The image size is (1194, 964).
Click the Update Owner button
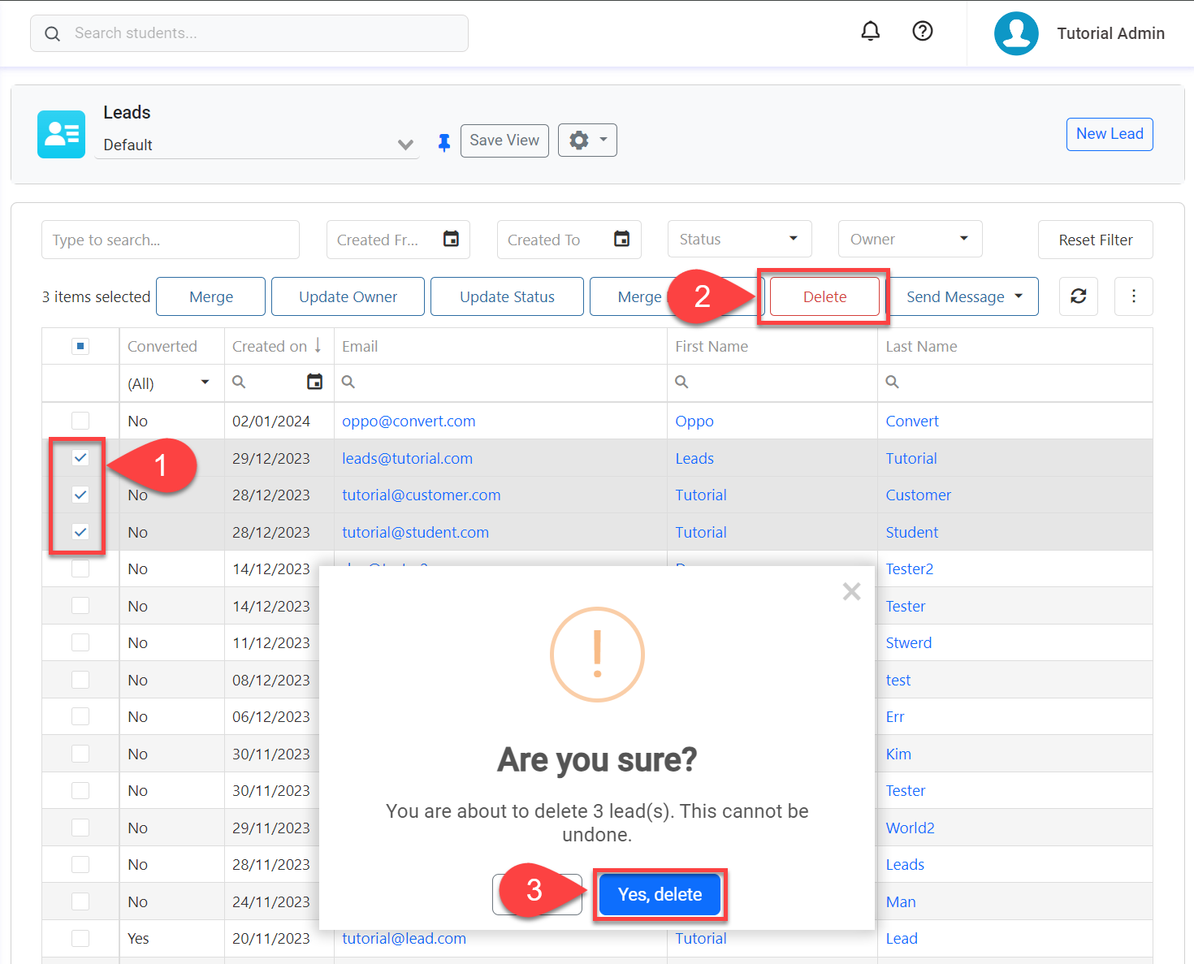(x=348, y=296)
